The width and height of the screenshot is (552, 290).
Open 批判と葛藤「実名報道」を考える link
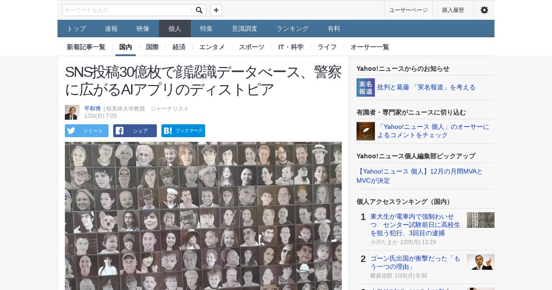(x=426, y=87)
